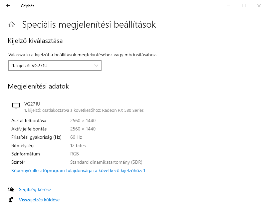This screenshot has height=211, width=267.
Task: Click the Gépház title text
Action: click(28, 6)
